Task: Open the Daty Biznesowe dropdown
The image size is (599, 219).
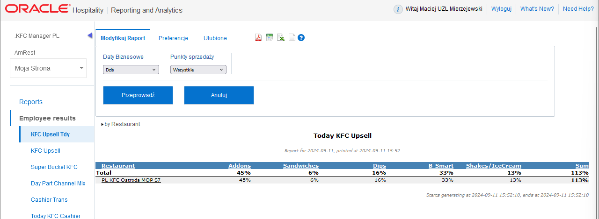Action: [x=131, y=70]
